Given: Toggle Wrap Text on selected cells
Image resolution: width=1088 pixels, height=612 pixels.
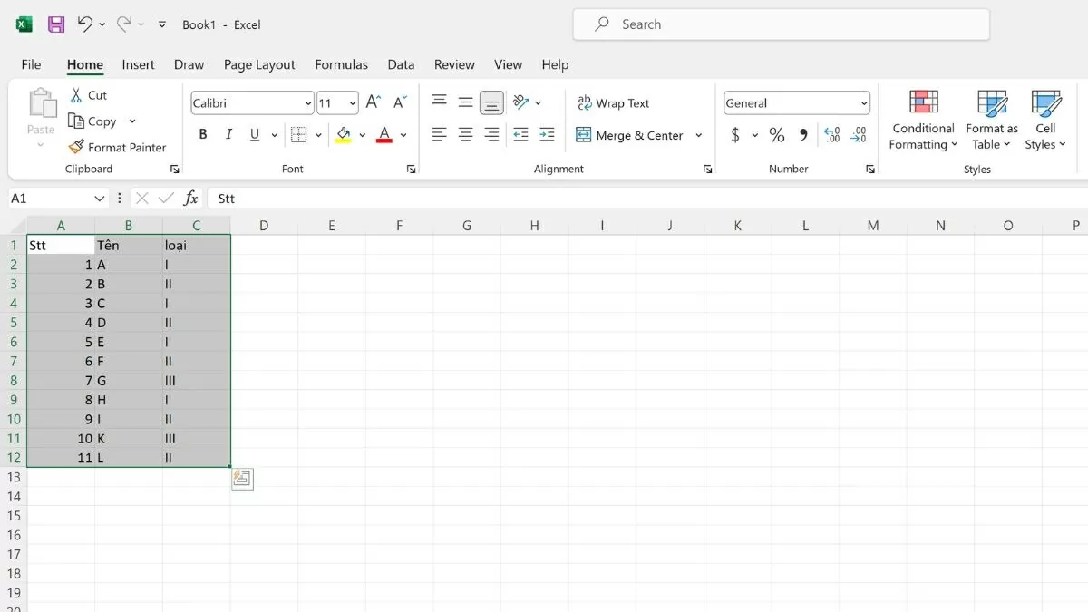Looking at the screenshot, I should pos(614,103).
